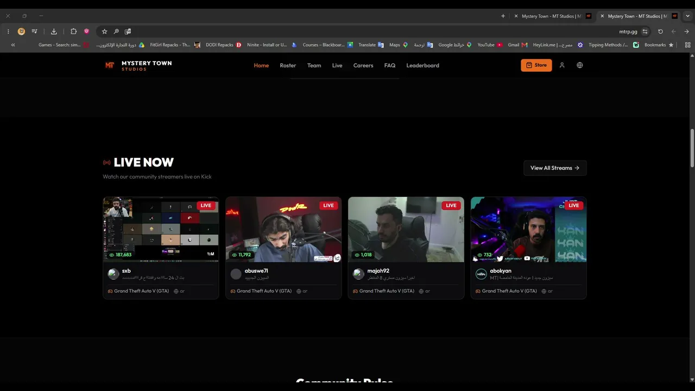
Task: Click the streamer name abokyan
Action: (x=501, y=270)
